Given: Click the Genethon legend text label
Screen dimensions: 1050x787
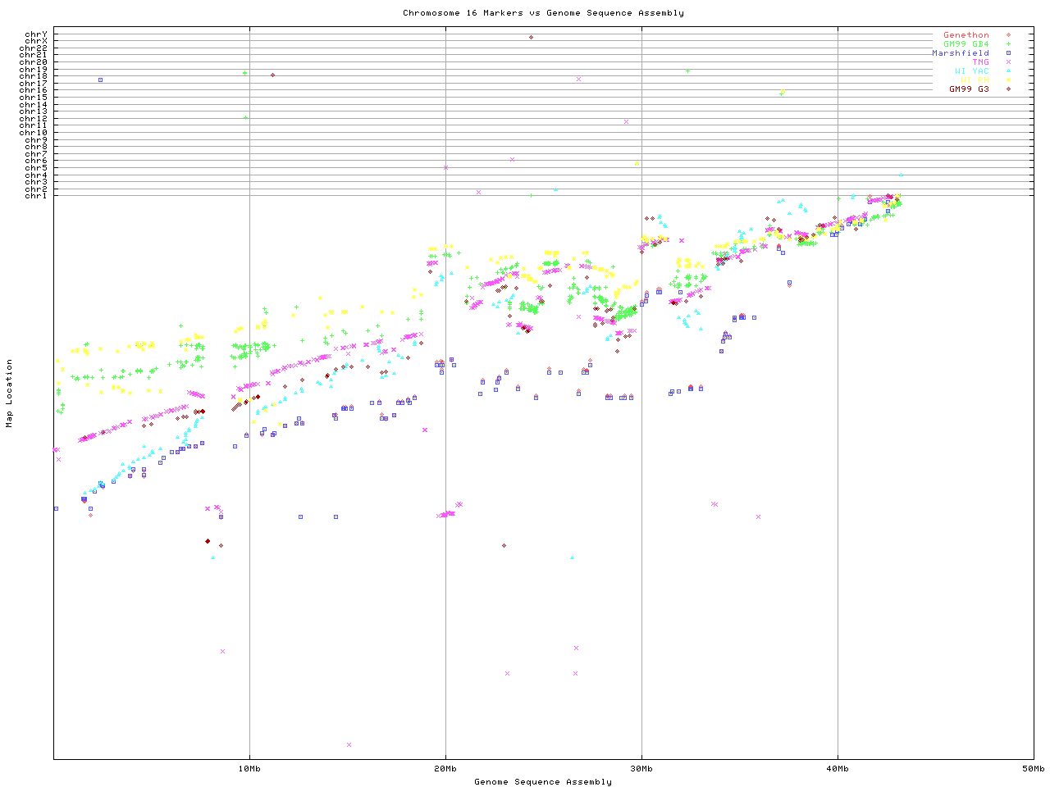Looking at the screenshot, I should (966, 35).
